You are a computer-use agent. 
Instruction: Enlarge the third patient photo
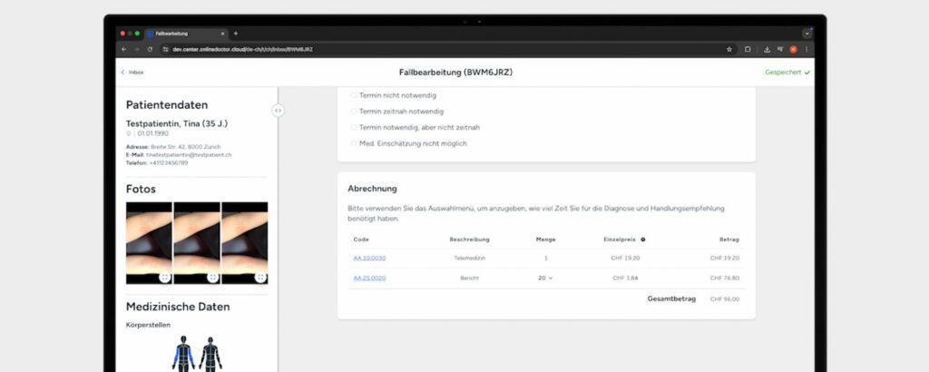click(260, 278)
